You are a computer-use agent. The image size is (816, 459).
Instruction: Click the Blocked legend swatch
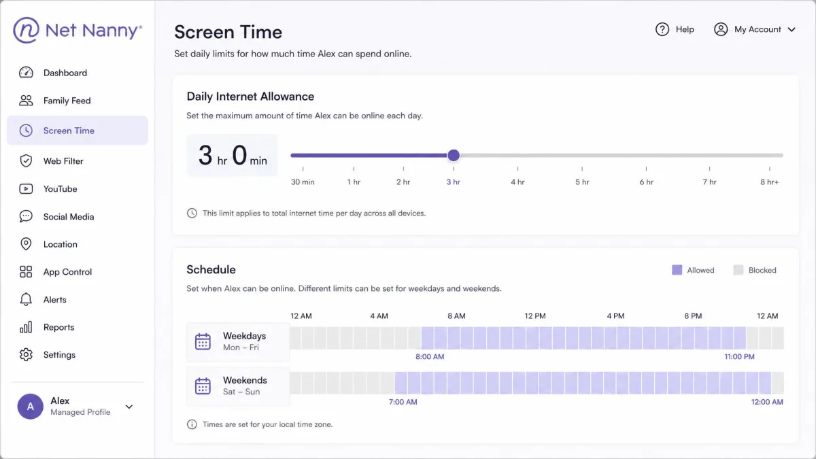(x=738, y=270)
